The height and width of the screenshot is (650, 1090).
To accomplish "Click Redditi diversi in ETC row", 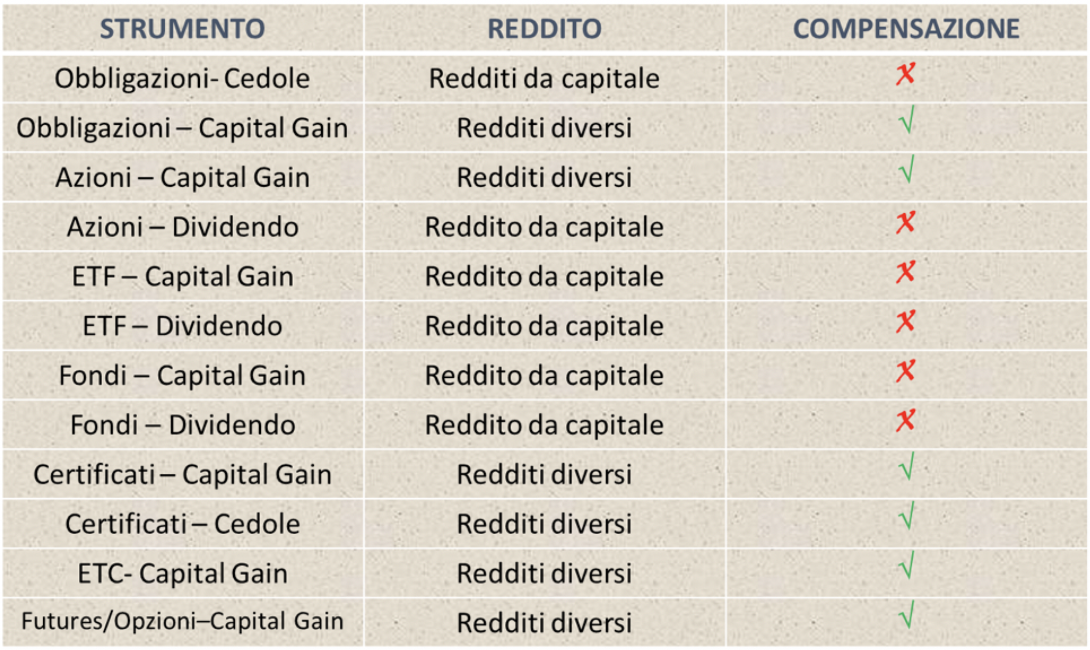I will (x=544, y=573).
